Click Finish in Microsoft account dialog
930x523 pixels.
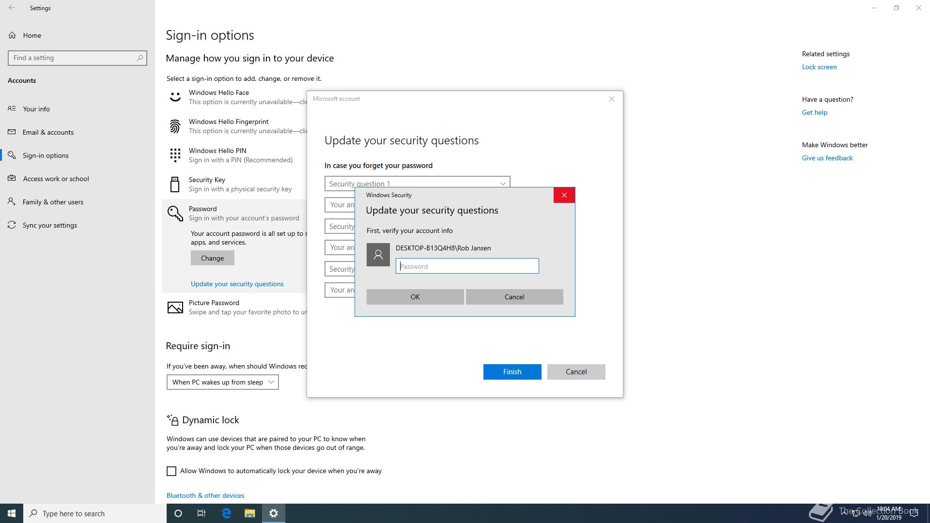[512, 372]
